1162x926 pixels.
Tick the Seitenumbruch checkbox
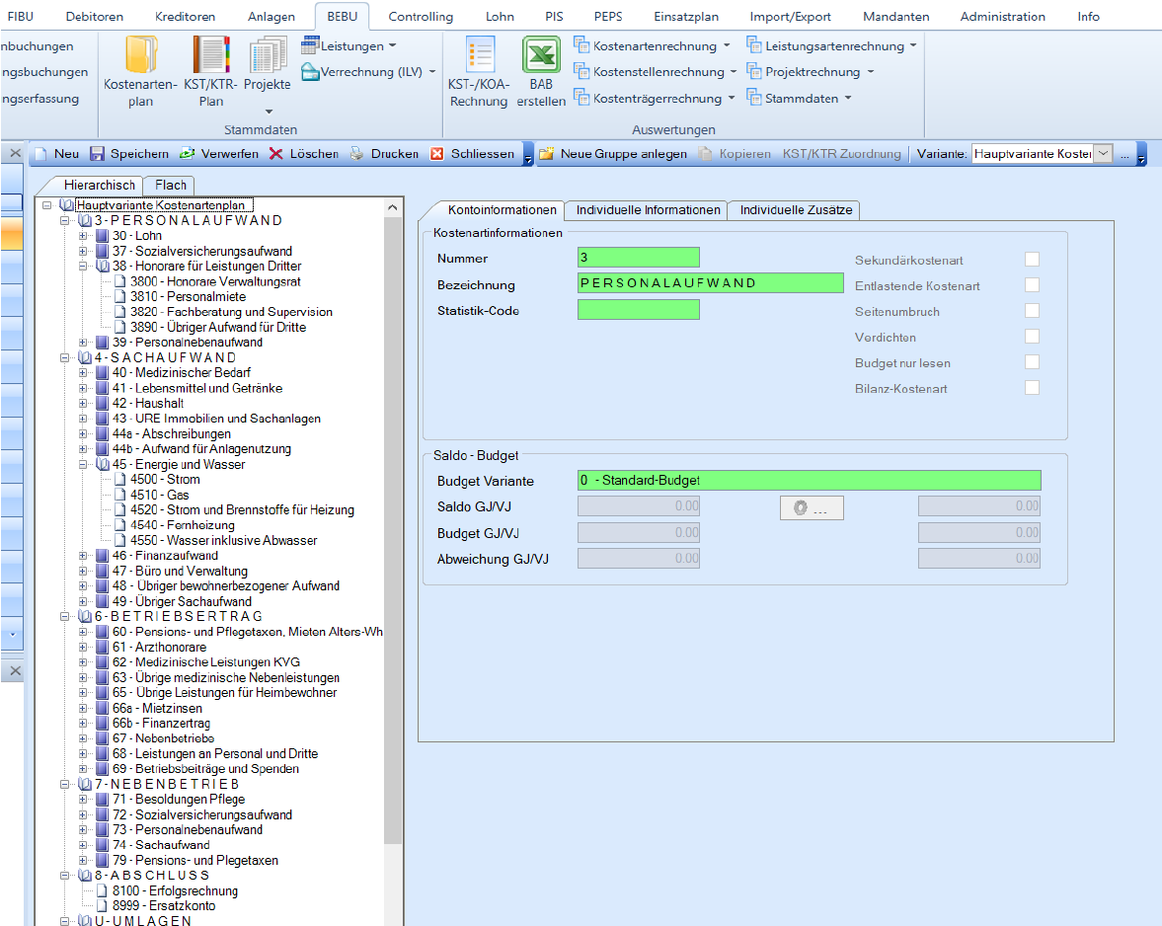click(1032, 311)
